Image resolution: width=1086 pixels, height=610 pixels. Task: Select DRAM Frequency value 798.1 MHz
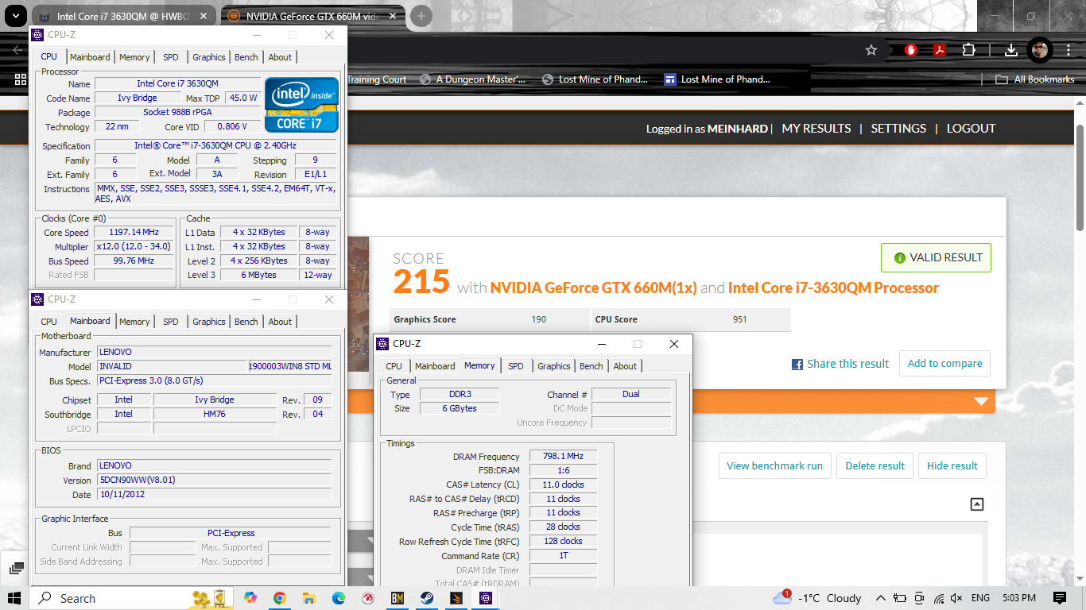pyautogui.click(x=563, y=457)
